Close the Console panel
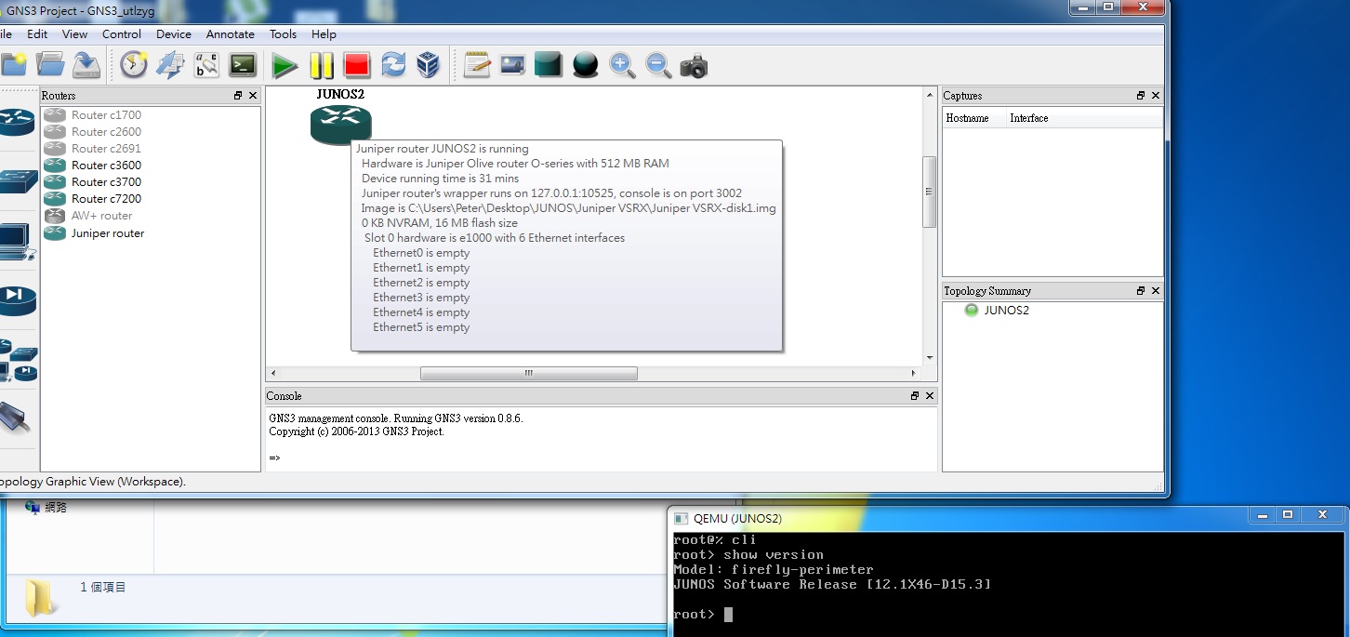1350x637 pixels. [930, 396]
